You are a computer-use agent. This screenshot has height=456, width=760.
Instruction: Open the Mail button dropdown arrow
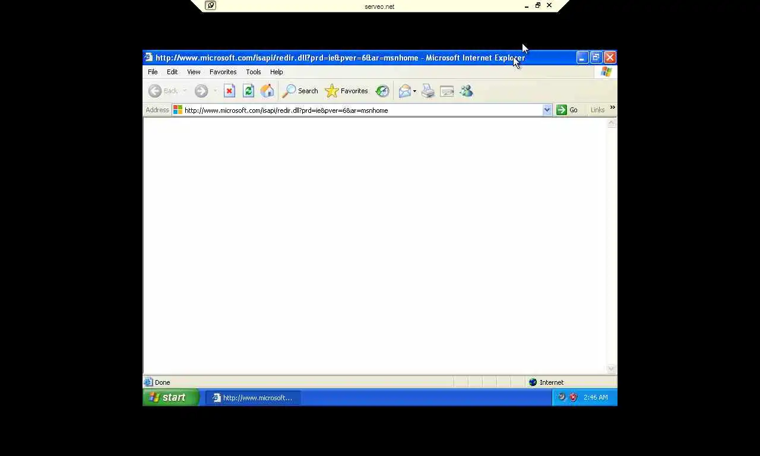[414, 91]
